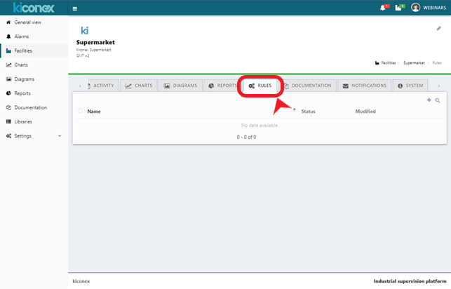451x289 pixels.
Task: Open the WEBINARS user profile menu
Action: (429, 8)
